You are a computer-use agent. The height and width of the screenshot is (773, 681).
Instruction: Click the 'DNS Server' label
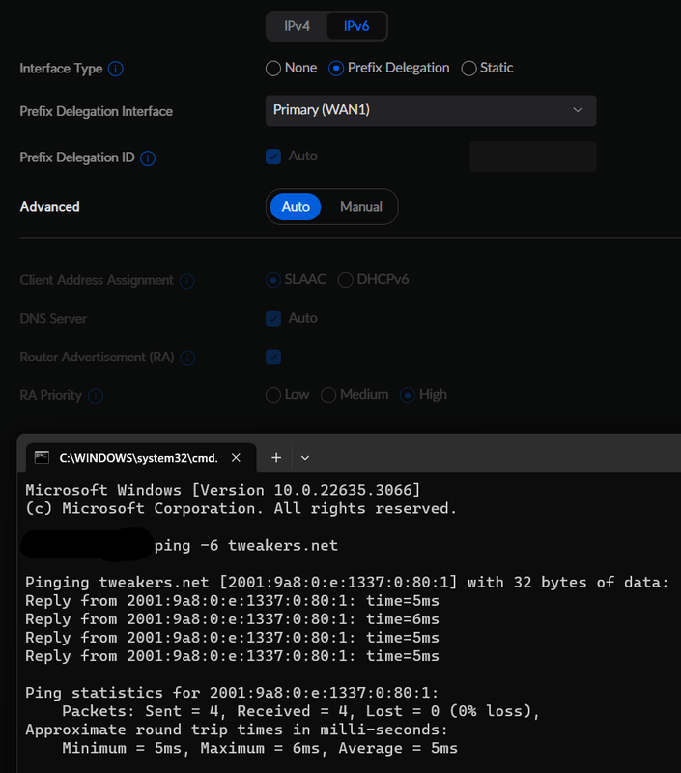[x=53, y=319]
